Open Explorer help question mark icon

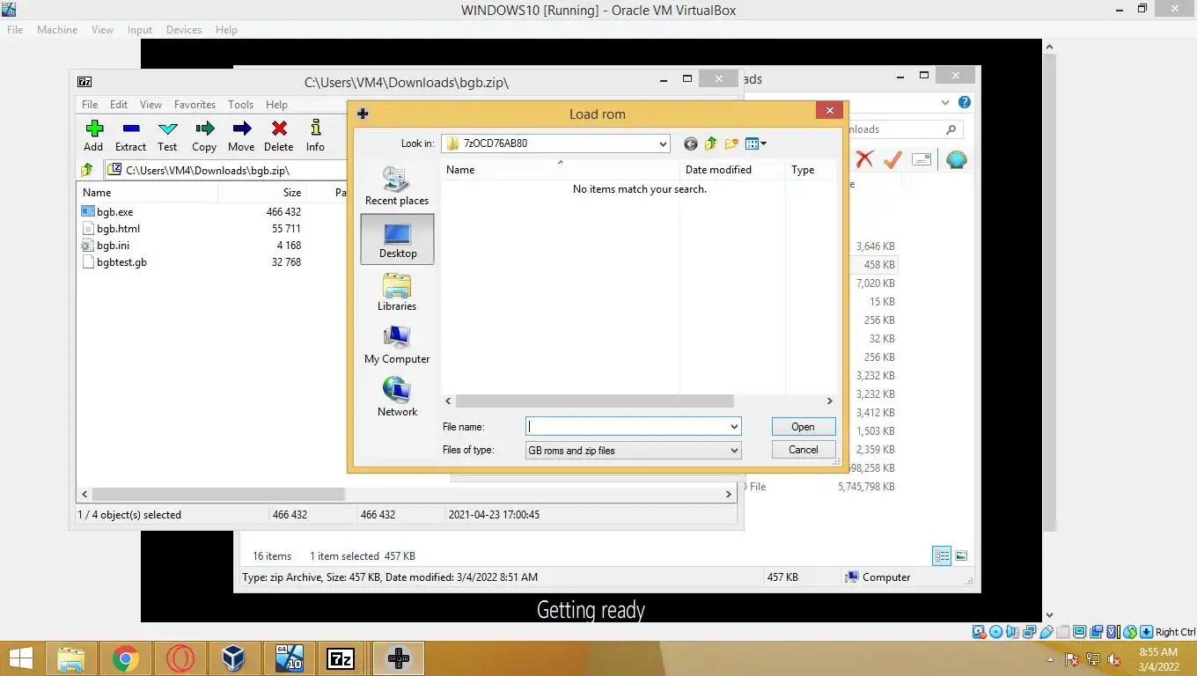coord(965,102)
